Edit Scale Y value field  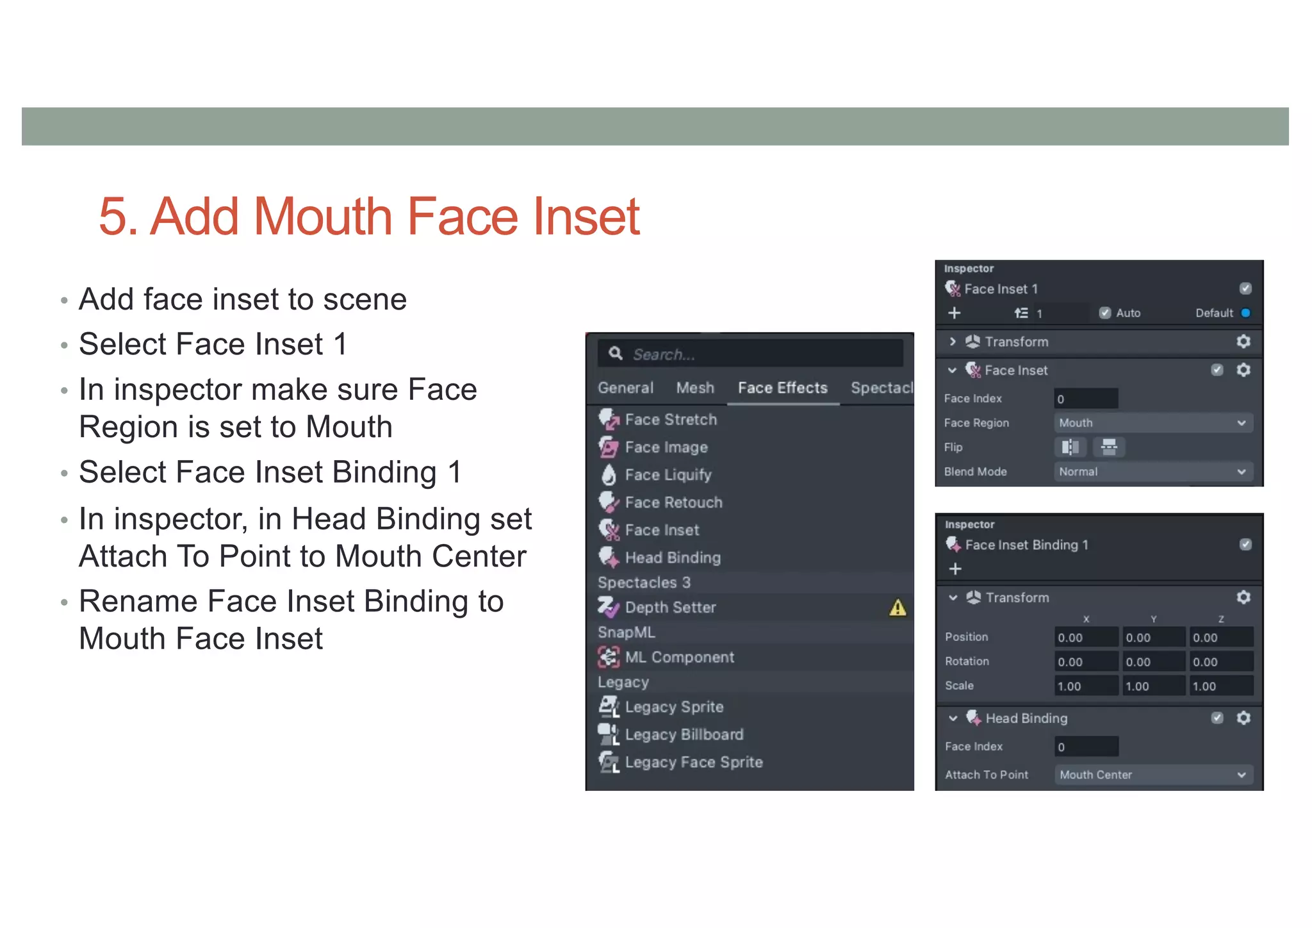[1154, 686]
